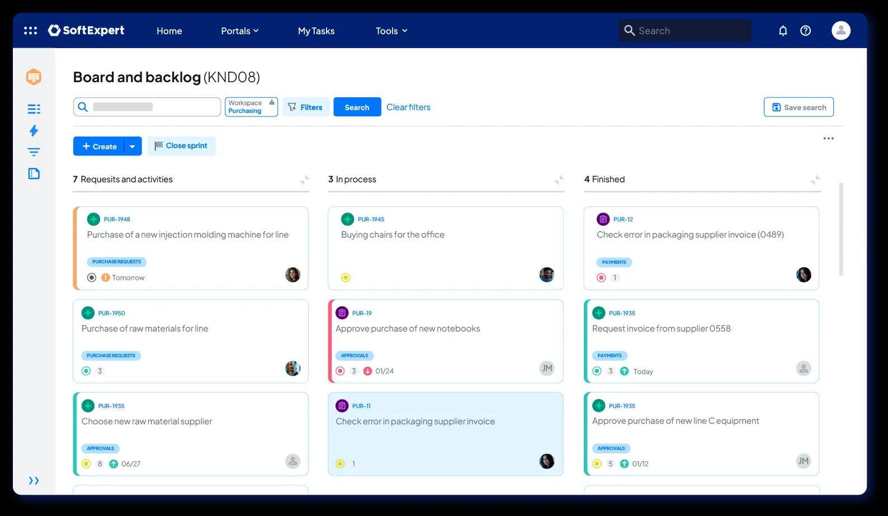Screen dimensions: 888x516
Task: Open the notifications bell
Action: (x=783, y=31)
